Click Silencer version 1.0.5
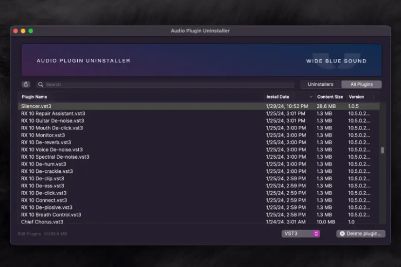Viewport: 401px width, 267px height. point(353,106)
